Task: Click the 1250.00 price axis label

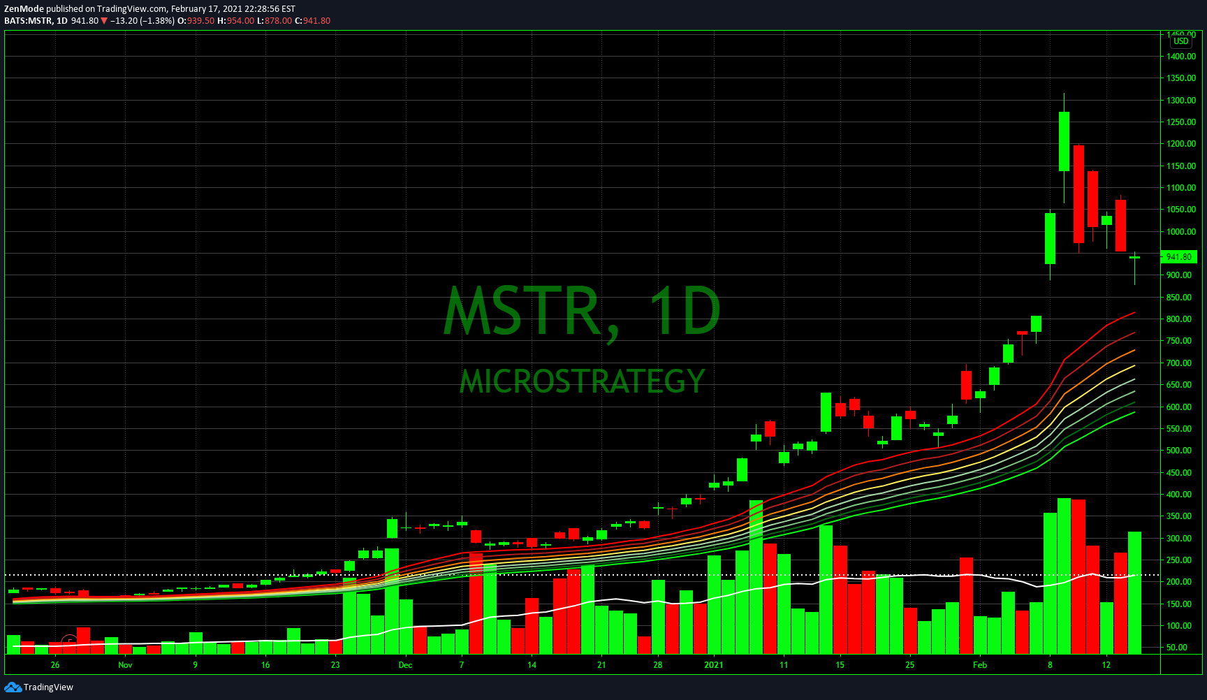Action: pyautogui.click(x=1181, y=122)
